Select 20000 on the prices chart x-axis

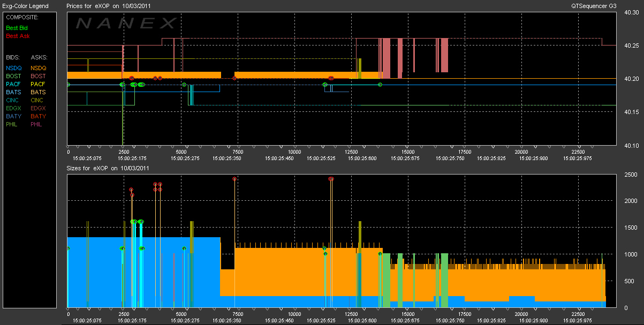[521, 152]
